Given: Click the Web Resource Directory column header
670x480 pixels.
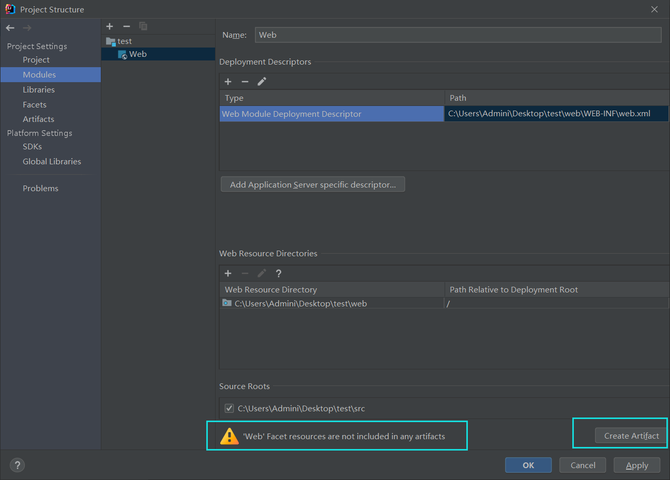Looking at the screenshot, I should point(332,289).
